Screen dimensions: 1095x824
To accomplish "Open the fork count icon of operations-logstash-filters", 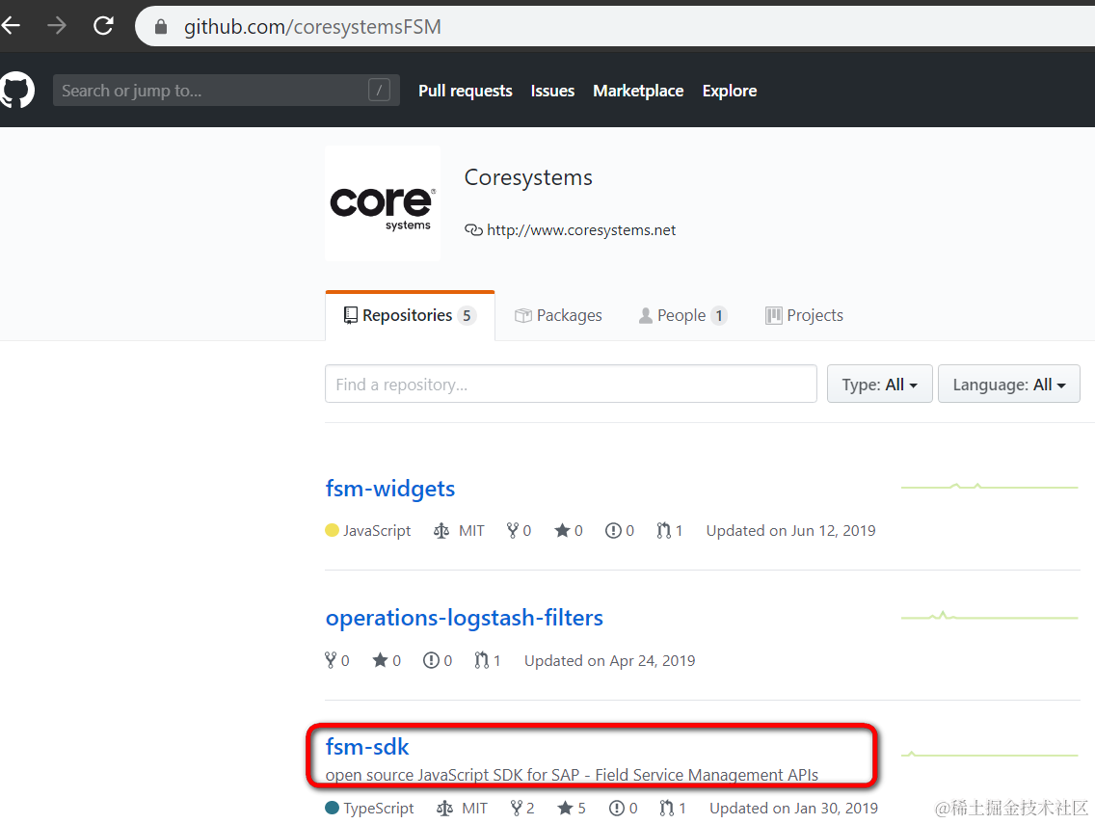I will point(331,660).
